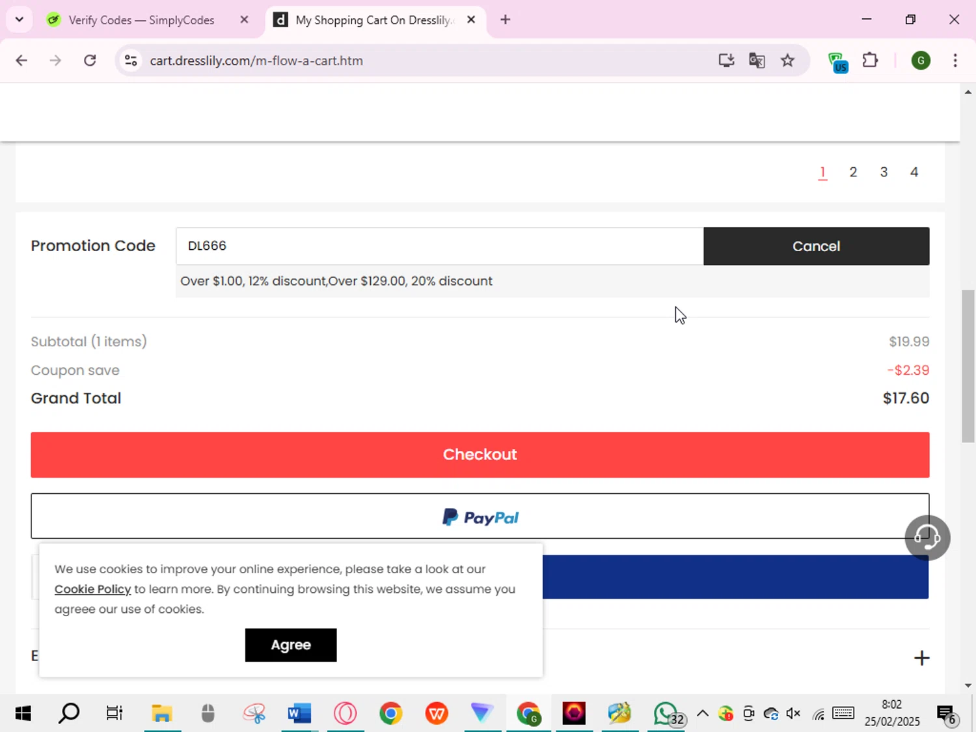
Task: Open Chrome three-dot menu
Action: coord(955,61)
